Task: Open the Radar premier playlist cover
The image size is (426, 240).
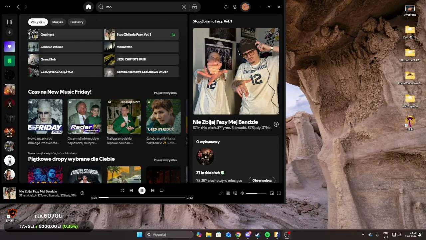Action: (x=85, y=116)
